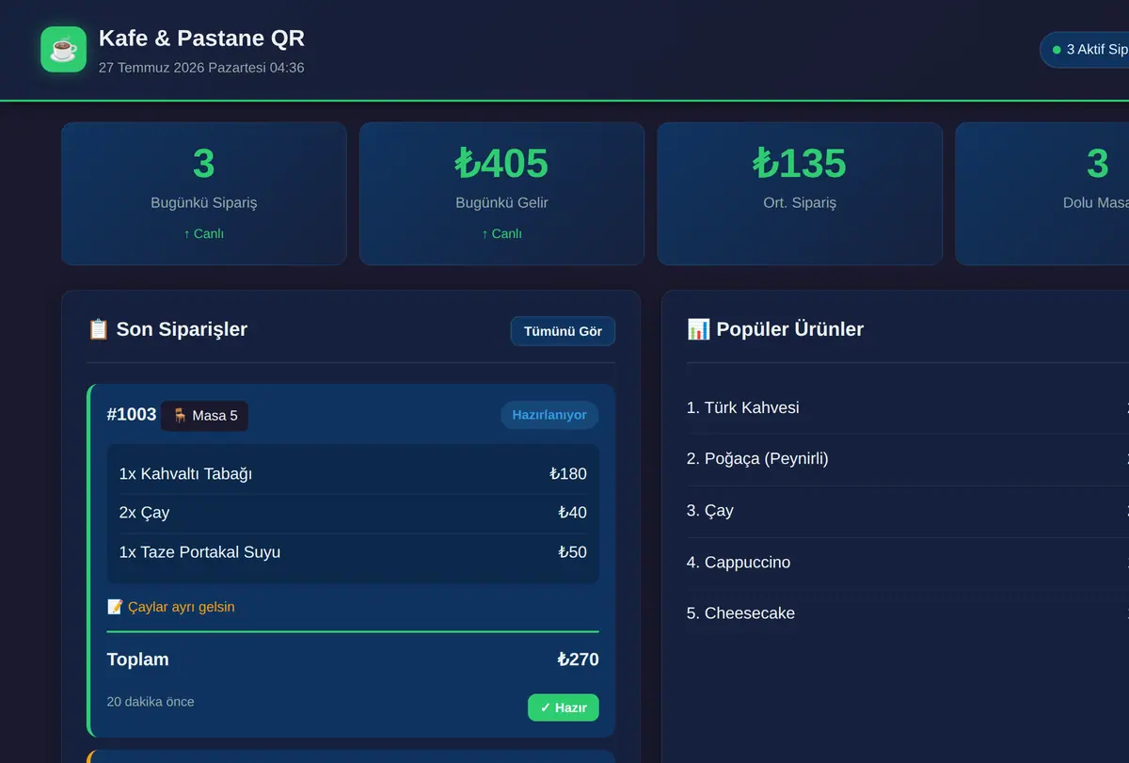Select the Bugünkü Sipariş stat card
This screenshot has height=763, width=1129.
[204, 194]
